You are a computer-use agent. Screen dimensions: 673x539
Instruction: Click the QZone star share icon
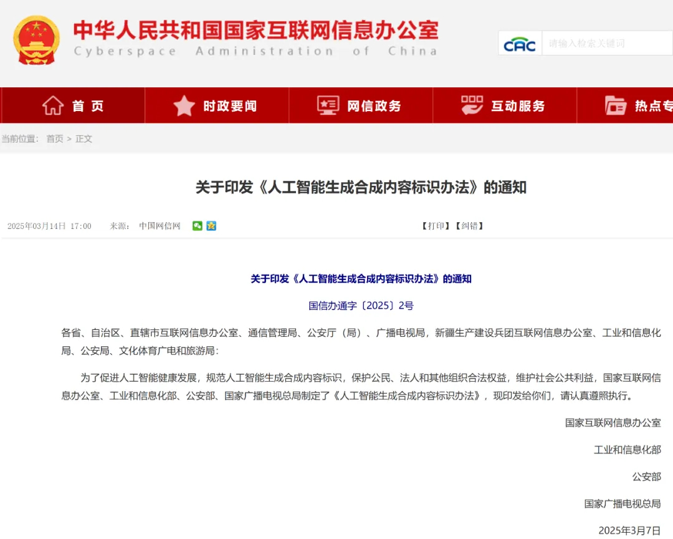(x=212, y=226)
